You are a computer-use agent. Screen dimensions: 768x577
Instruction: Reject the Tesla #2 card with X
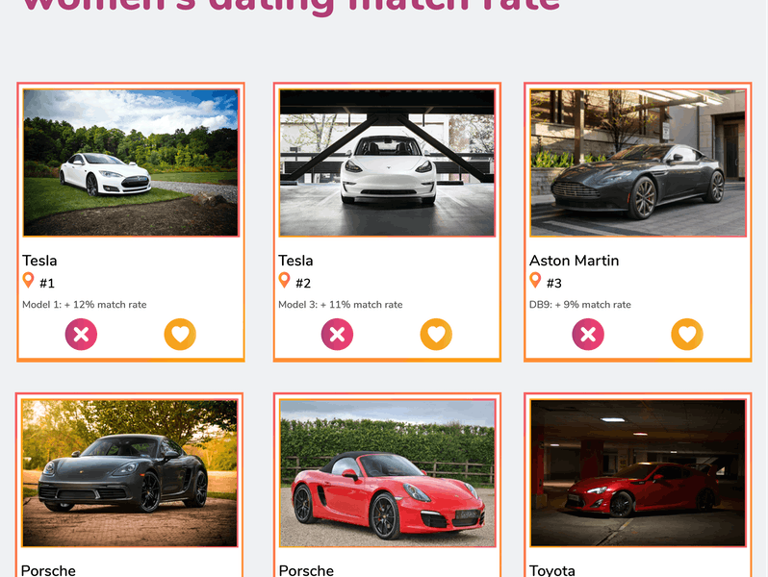click(x=337, y=335)
